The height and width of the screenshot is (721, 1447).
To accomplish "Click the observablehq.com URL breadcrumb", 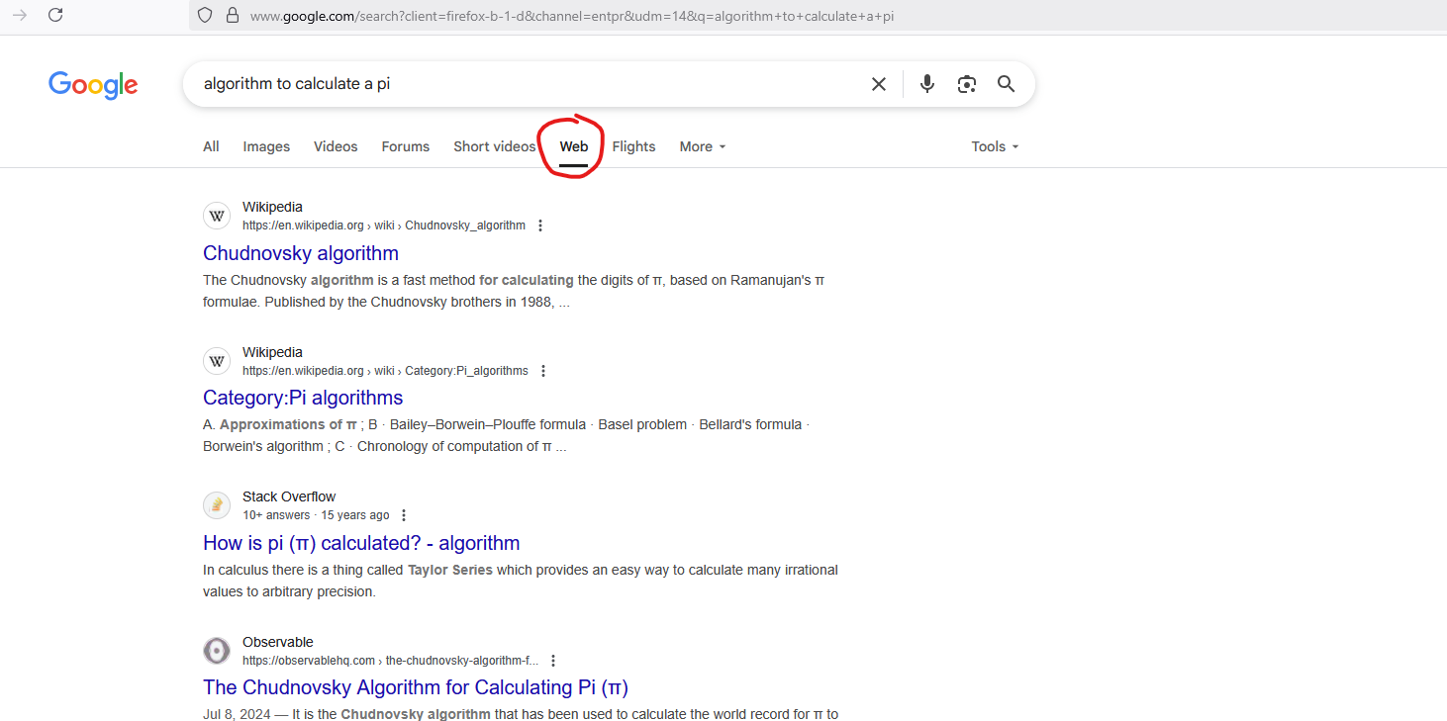I will point(390,661).
